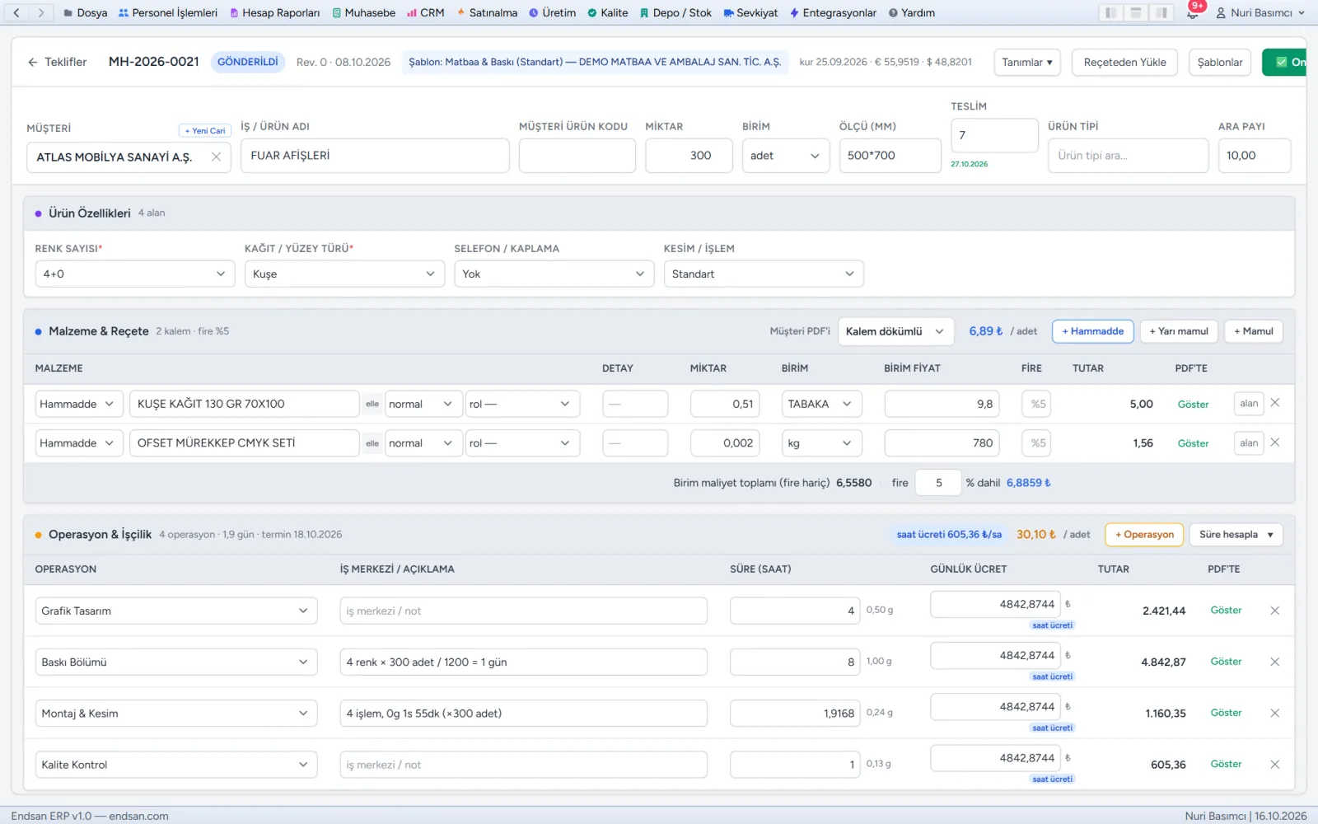Delete the Montaj & Kesim operation
The width and height of the screenshot is (1318, 824).
point(1275,713)
